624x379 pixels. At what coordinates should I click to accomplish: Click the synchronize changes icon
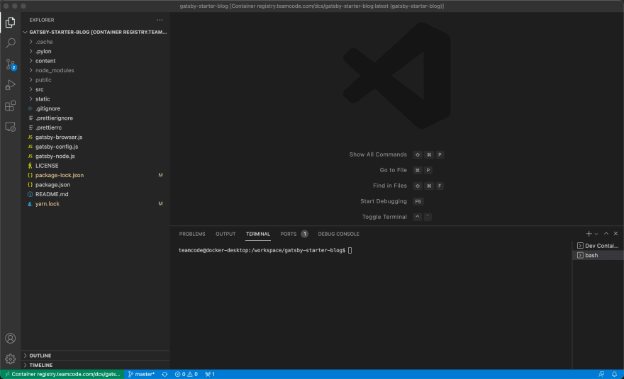[165, 374]
